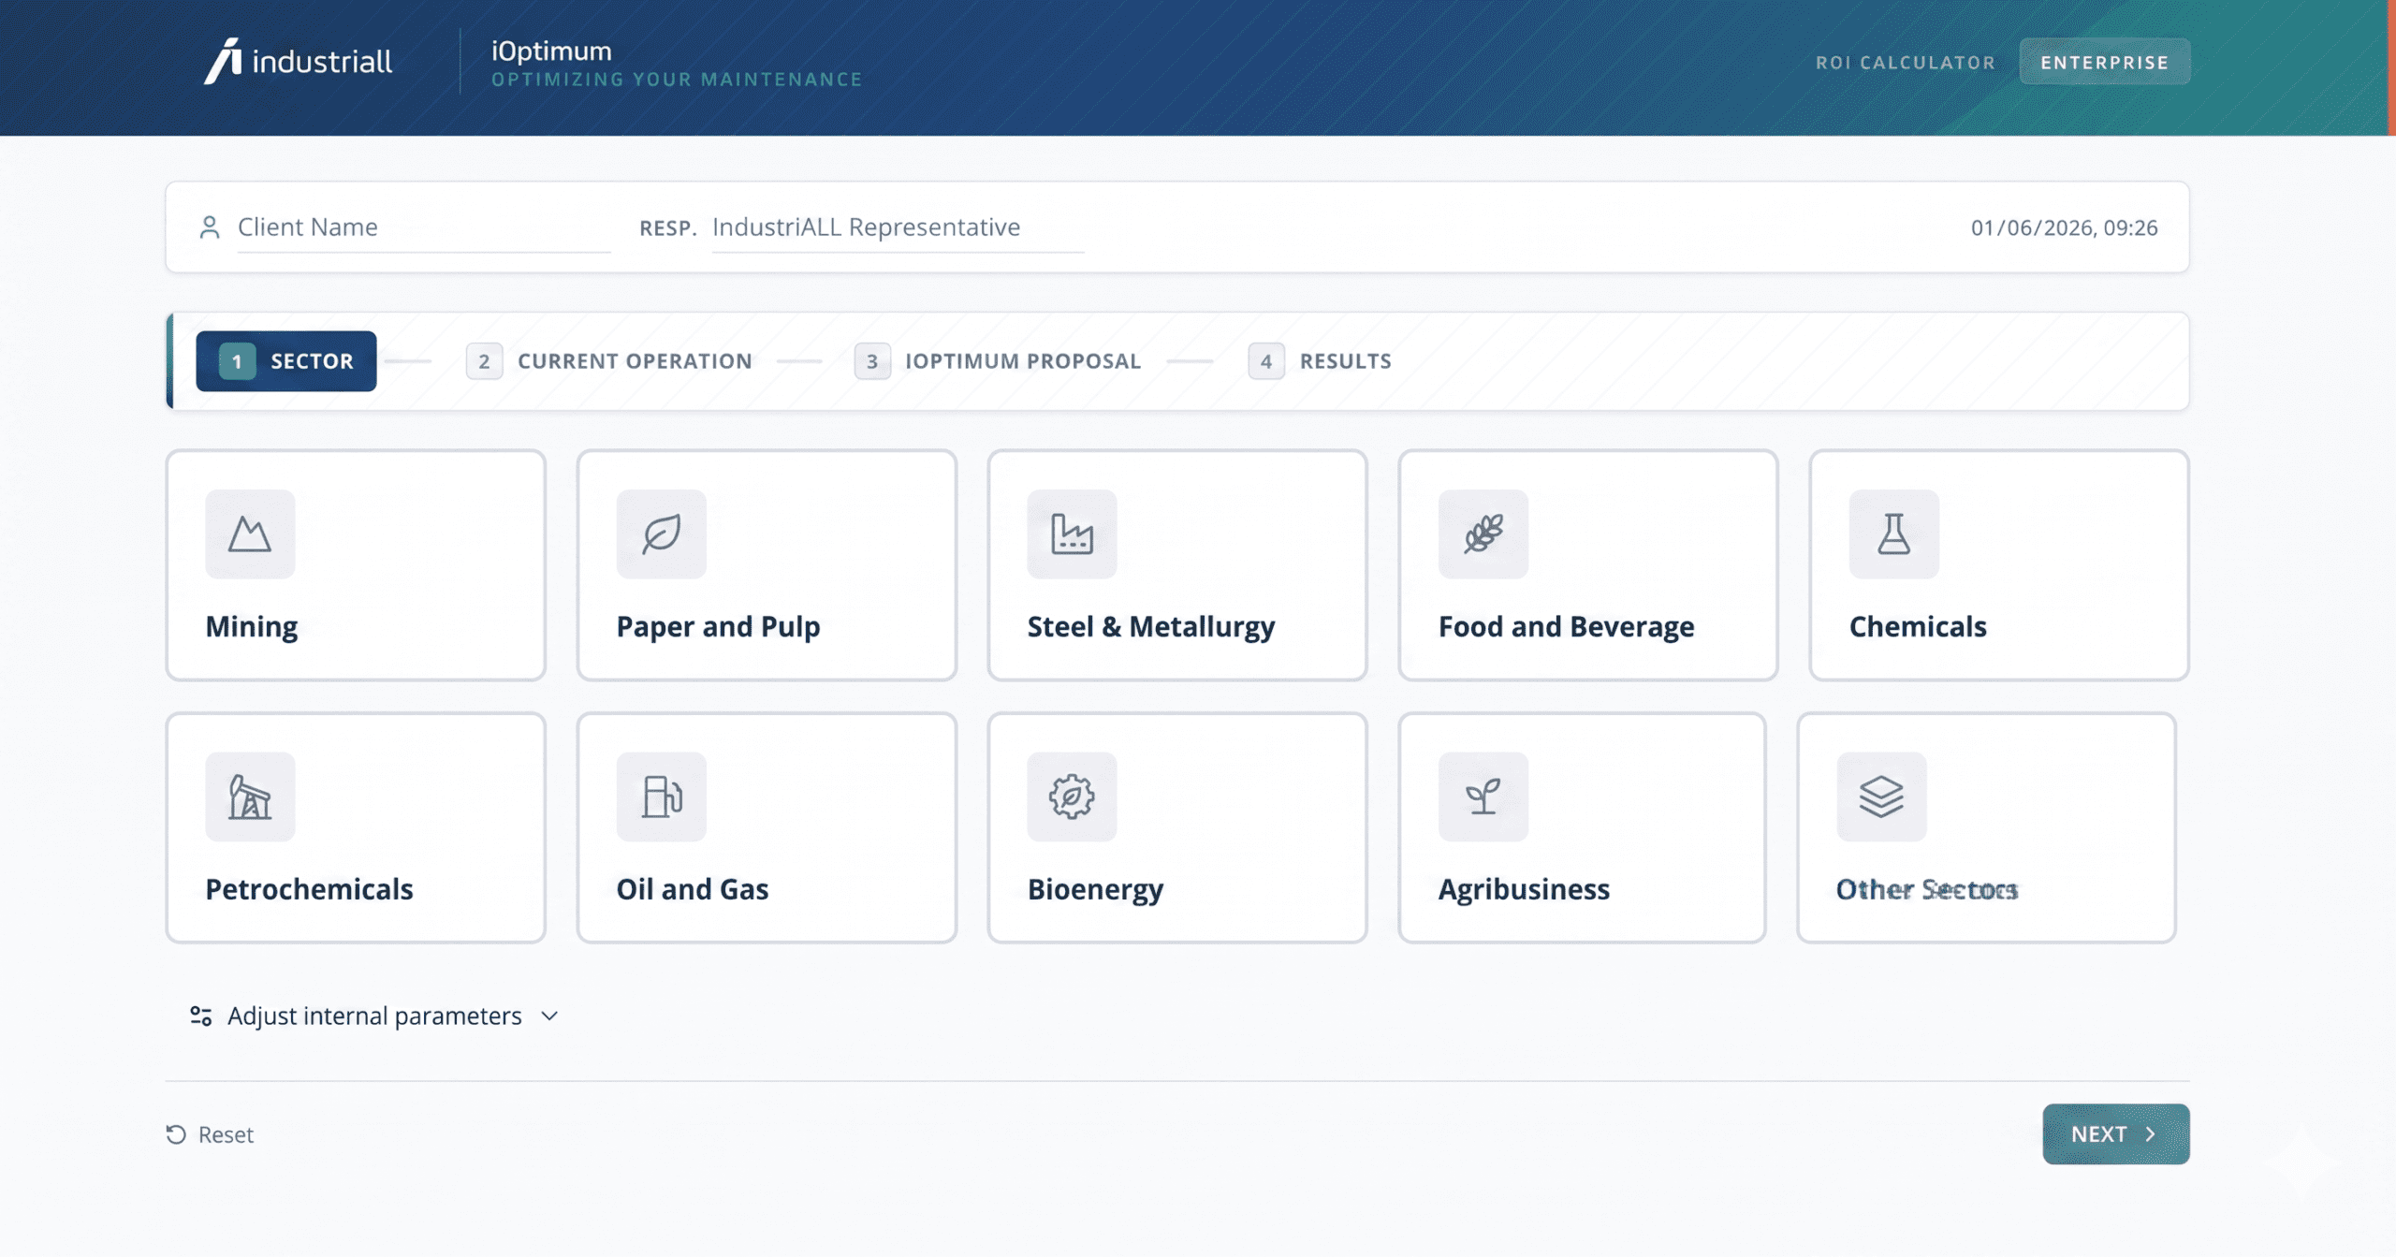Click the Other Sectors layers icon
The height and width of the screenshot is (1257, 2396).
(1881, 797)
